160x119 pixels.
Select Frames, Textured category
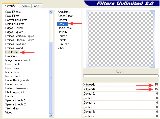tap(16, 44)
